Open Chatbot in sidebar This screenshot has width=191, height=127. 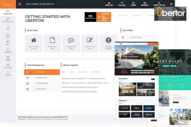click(8, 74)
